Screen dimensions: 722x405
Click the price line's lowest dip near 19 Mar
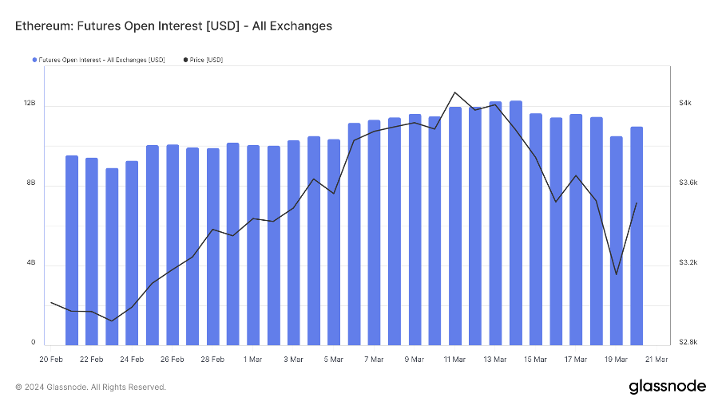(x=616, y=274)
